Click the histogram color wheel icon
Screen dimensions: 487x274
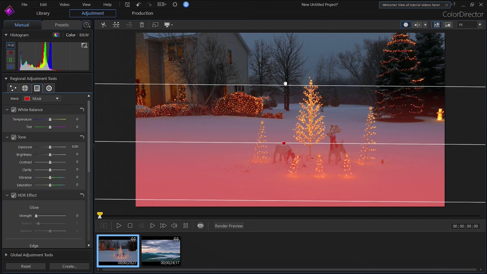[56, 35]
